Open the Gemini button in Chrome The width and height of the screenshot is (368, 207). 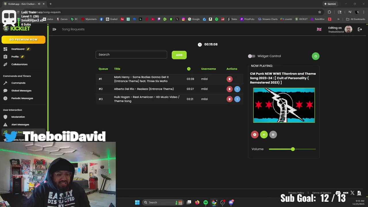point(330,4)
